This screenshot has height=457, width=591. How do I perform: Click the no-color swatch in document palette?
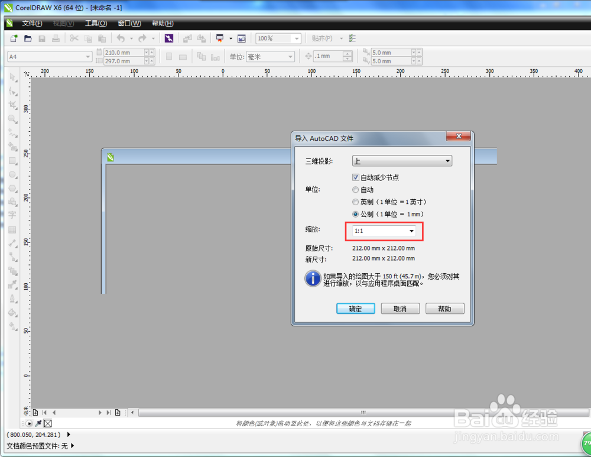click(48, 423)
